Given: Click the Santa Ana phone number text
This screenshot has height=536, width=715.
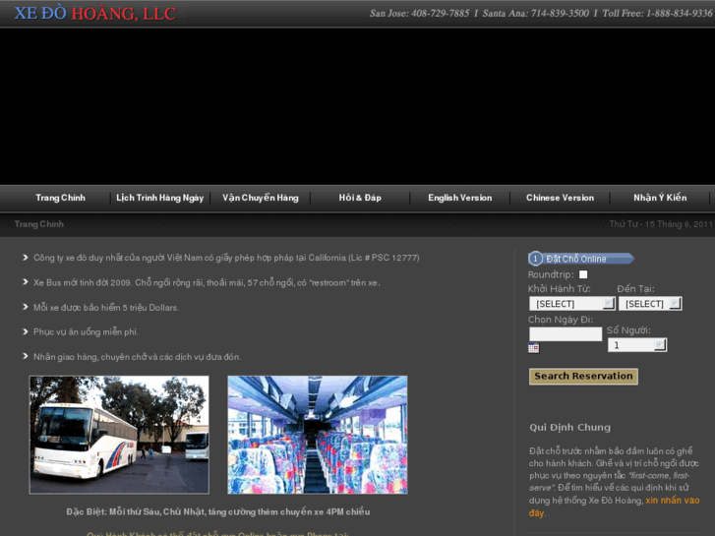Looking at the screenshot, I should (536, 13).
